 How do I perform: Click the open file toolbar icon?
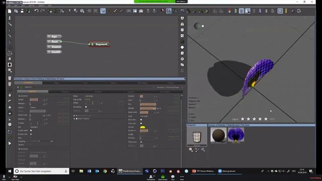(x=16, y=11)
